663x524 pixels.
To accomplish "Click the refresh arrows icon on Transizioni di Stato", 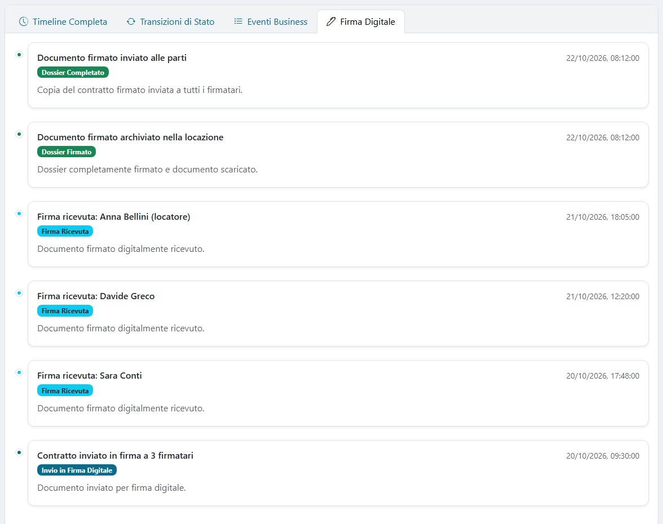I will [x=131, y=21].
